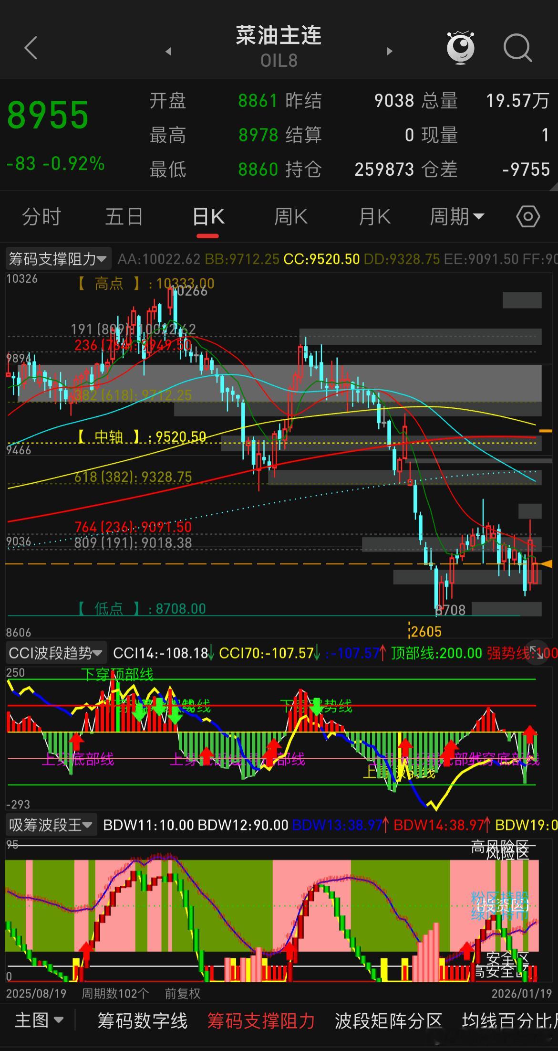558x1051 pixels.
Task: Tap the 持仓 value 259873
Action: (x=384, y=170)
